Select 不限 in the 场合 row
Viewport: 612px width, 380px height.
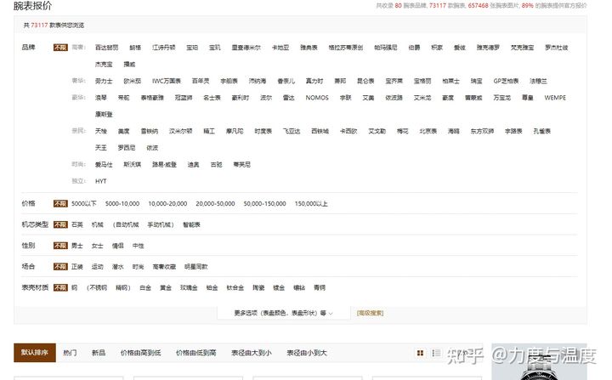tap(60, 267)
